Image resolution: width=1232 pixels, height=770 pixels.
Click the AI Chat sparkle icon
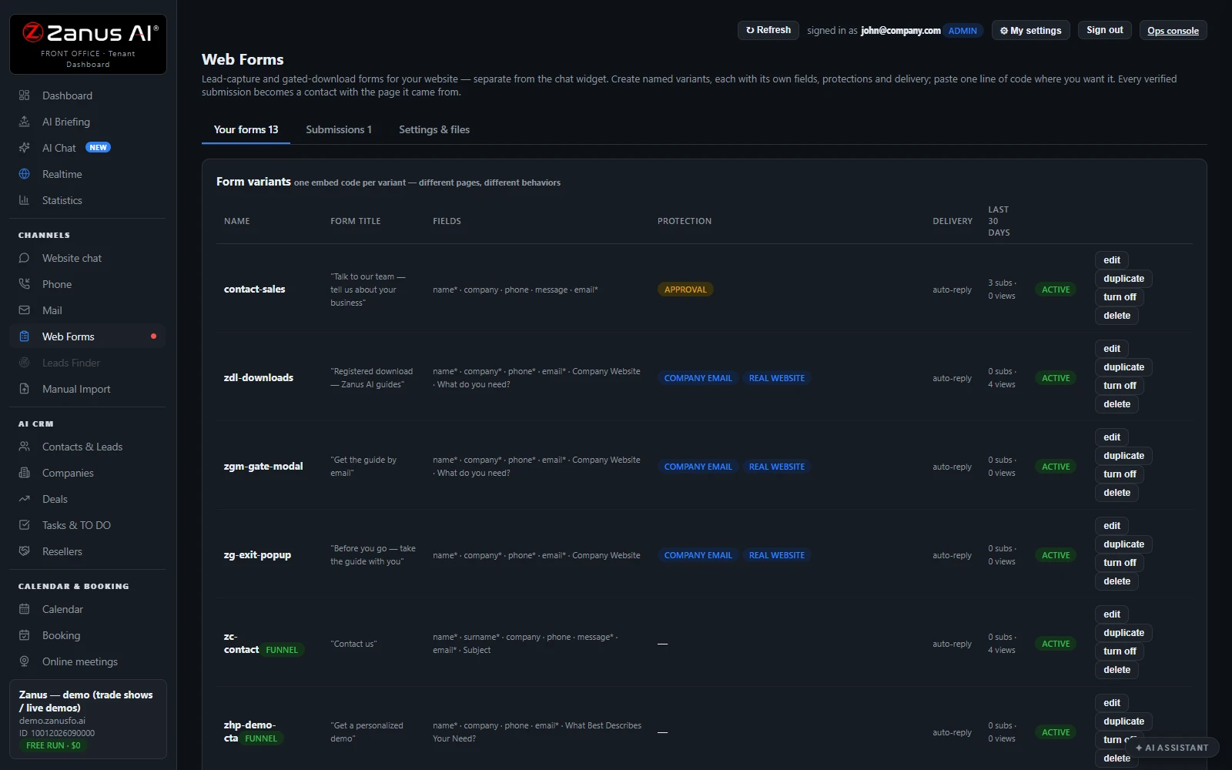[x=24, y=148]
